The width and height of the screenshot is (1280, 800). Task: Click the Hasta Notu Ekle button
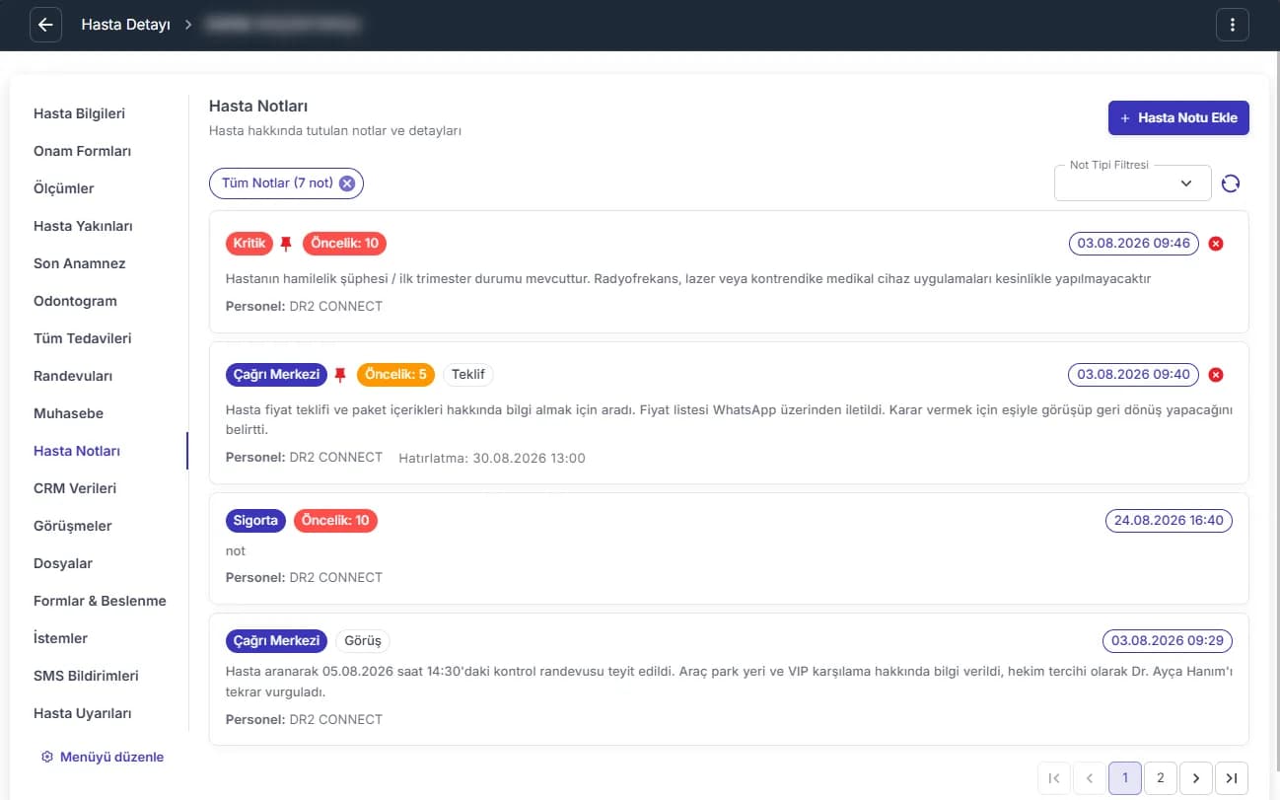[1178, 117]
